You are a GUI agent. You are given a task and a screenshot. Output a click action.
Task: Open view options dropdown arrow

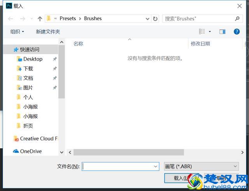[210, 32]
